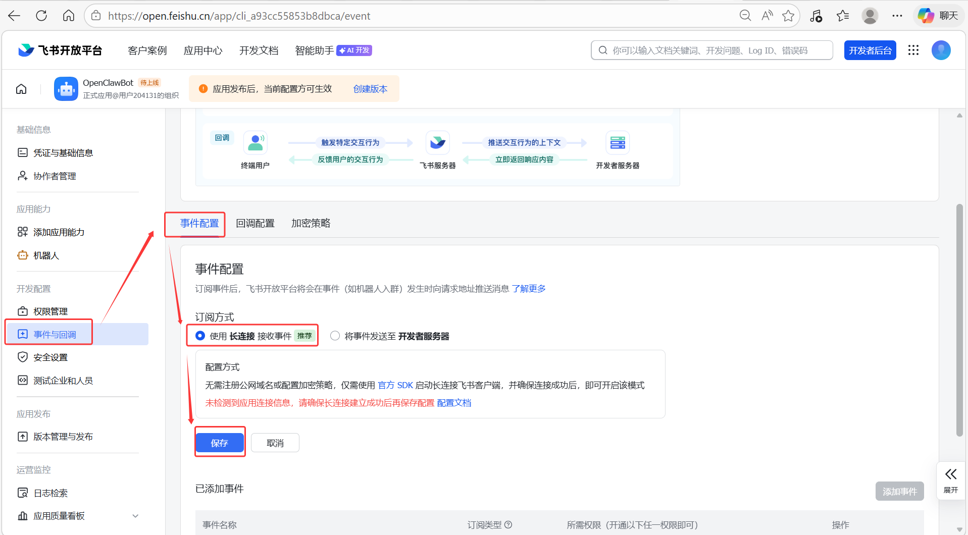Open 版本管理与发布 in sidebar
Viewport: 968px width, 535px height.
63,437
